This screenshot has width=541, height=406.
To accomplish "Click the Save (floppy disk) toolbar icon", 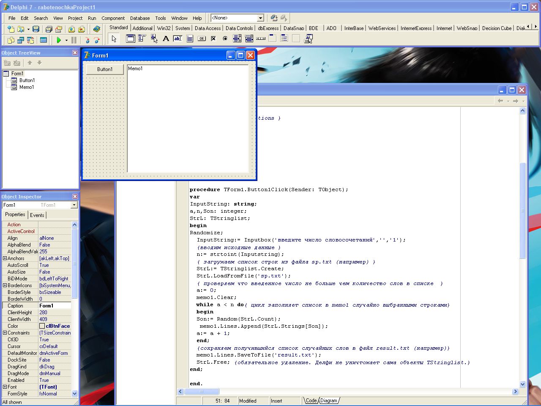I will [x=36, y=29].
